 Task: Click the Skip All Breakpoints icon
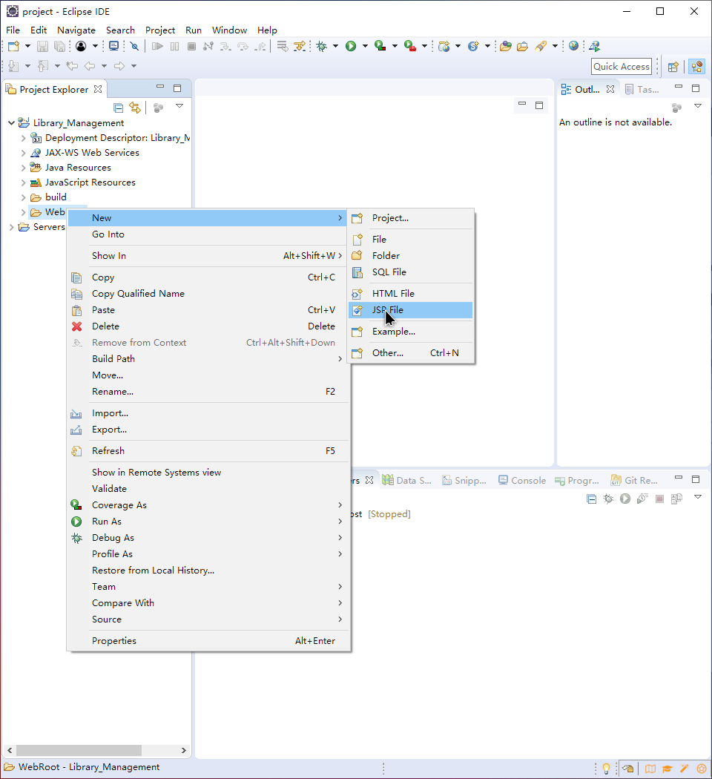point(134,46)
